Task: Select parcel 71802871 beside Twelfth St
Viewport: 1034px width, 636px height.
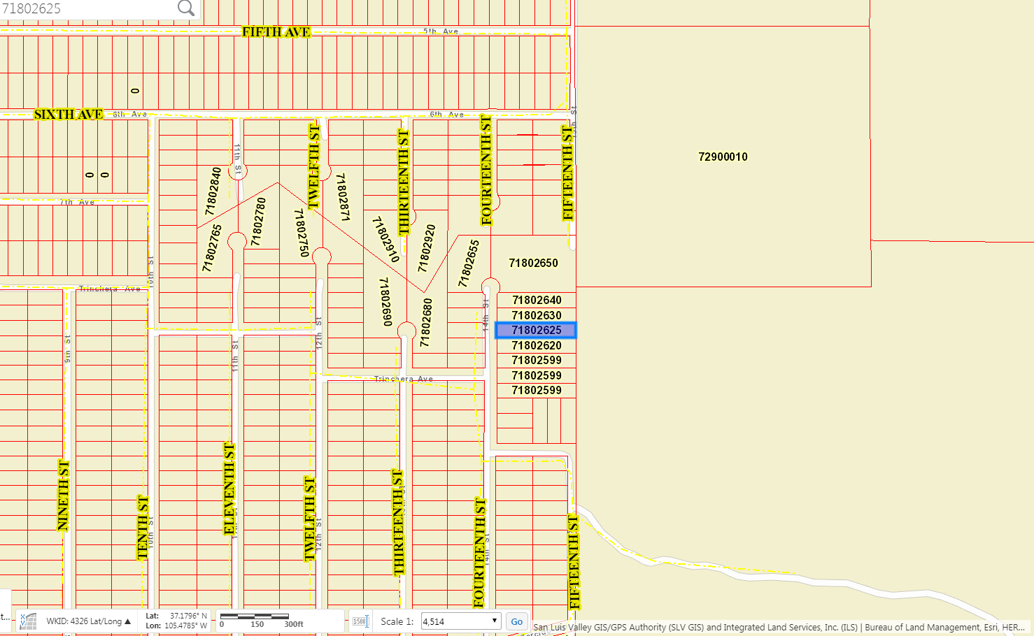Action: [343, 198]
